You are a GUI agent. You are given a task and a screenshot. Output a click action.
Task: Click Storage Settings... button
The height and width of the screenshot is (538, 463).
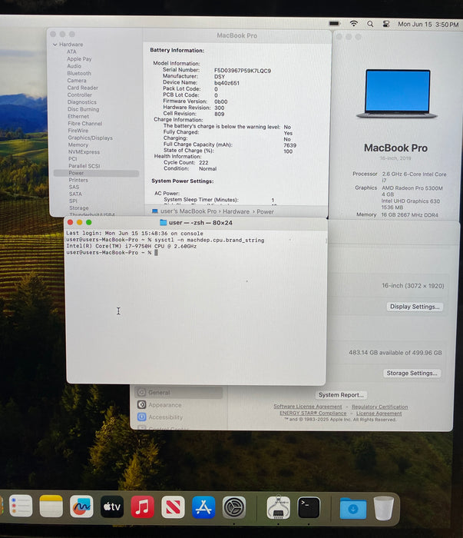coord(412,373)
